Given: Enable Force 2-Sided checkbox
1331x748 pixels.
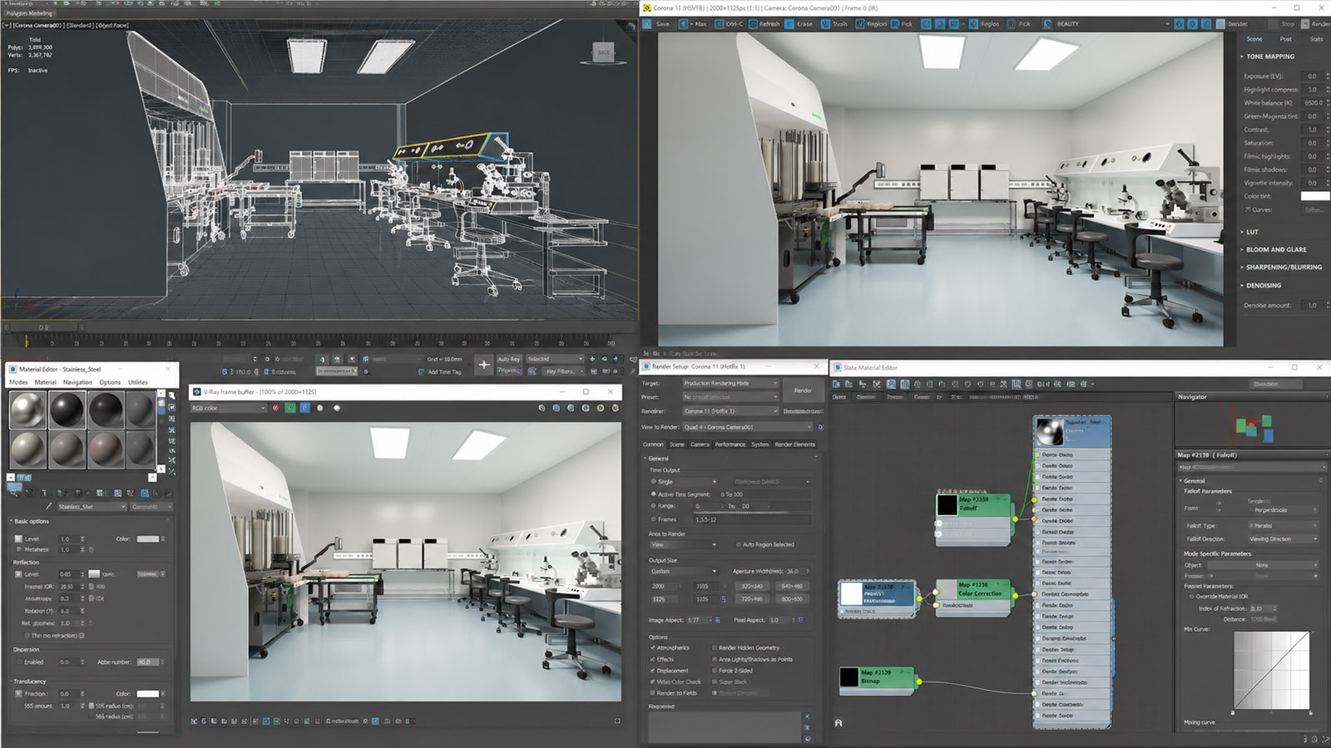Looking at the screenshot, I should (x=714, y=671).
